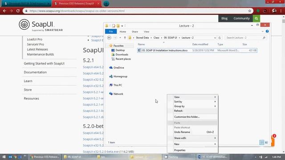Screen dimensions: 285x160
Task: Open recent locations dropdown in Explorer
Action: point(120,38)
